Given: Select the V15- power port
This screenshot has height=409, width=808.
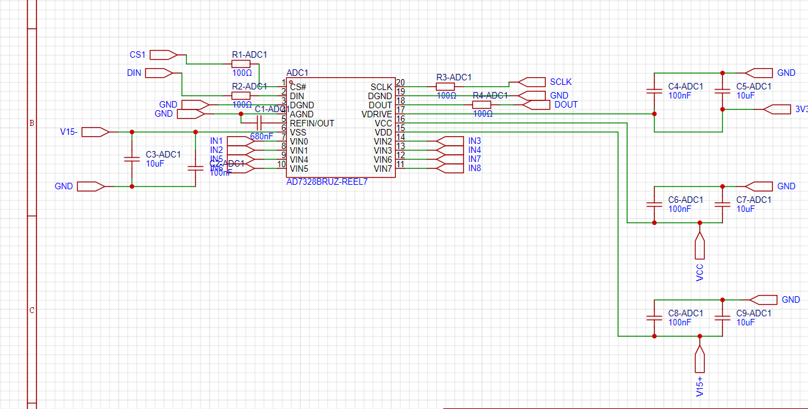Looking at the screenshot, I should pos(95,132).
